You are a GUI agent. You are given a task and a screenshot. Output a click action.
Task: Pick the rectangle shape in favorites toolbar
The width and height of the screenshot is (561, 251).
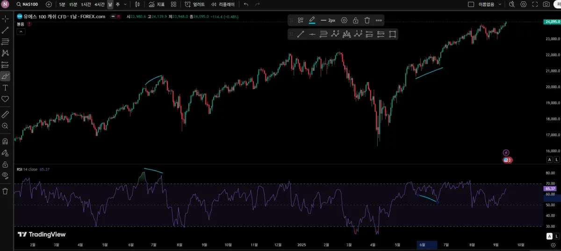[x=392, y=34]
